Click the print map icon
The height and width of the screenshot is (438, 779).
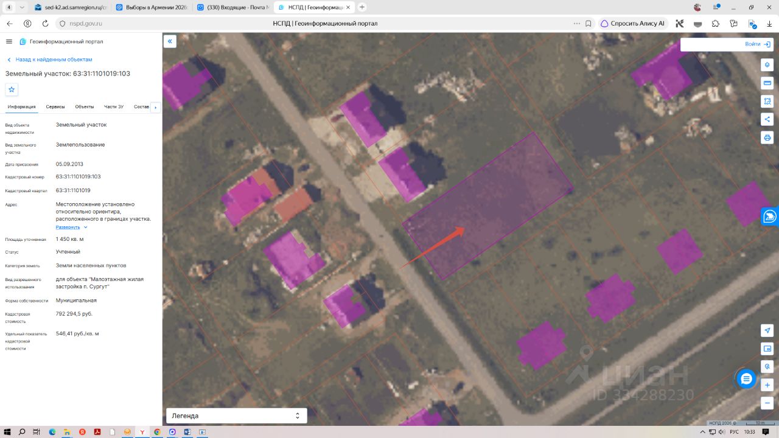tap(767, 137)
